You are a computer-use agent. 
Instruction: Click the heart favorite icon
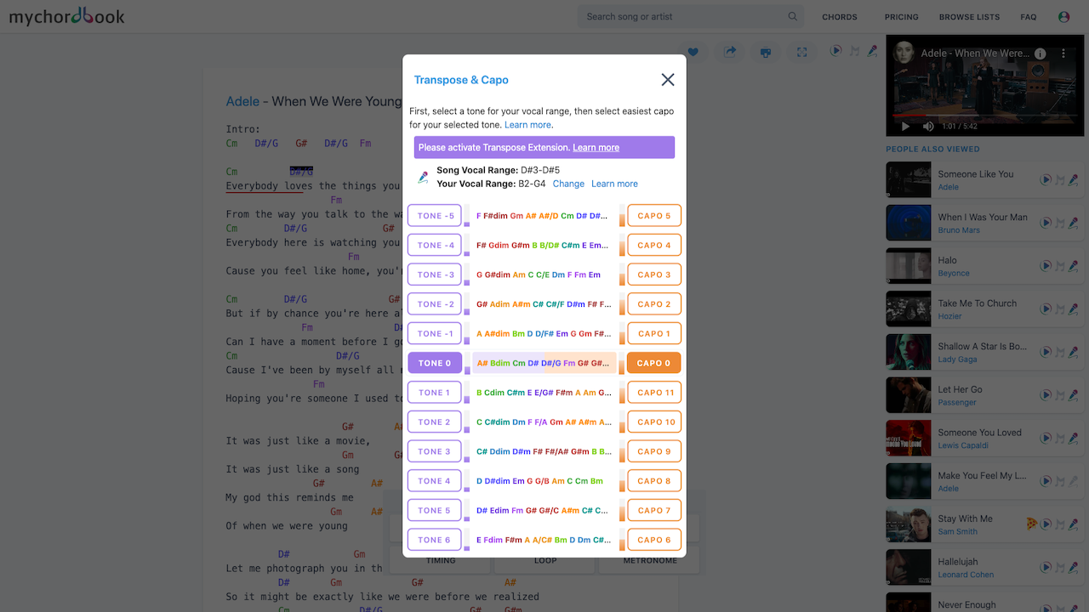coord(693,53)
